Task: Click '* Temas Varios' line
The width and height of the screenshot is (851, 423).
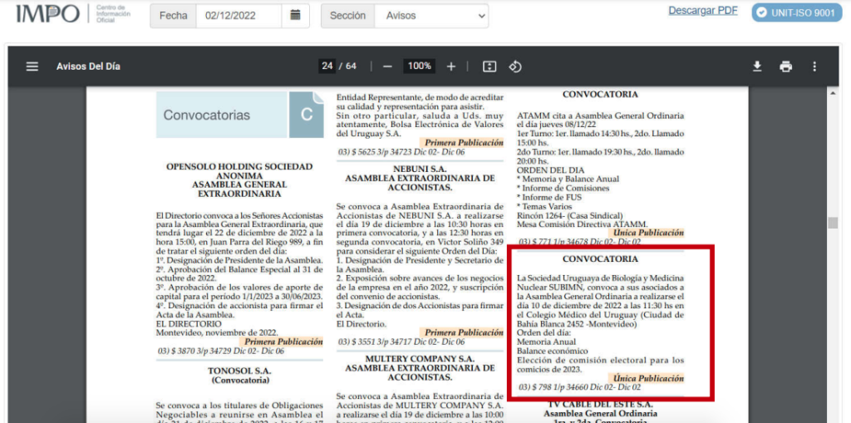Action: pos(544,206)
